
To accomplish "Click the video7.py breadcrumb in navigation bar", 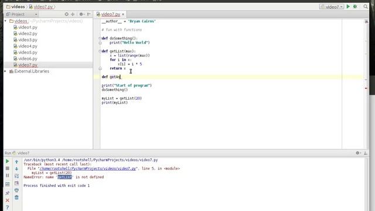I will click(x=41, y=6).
